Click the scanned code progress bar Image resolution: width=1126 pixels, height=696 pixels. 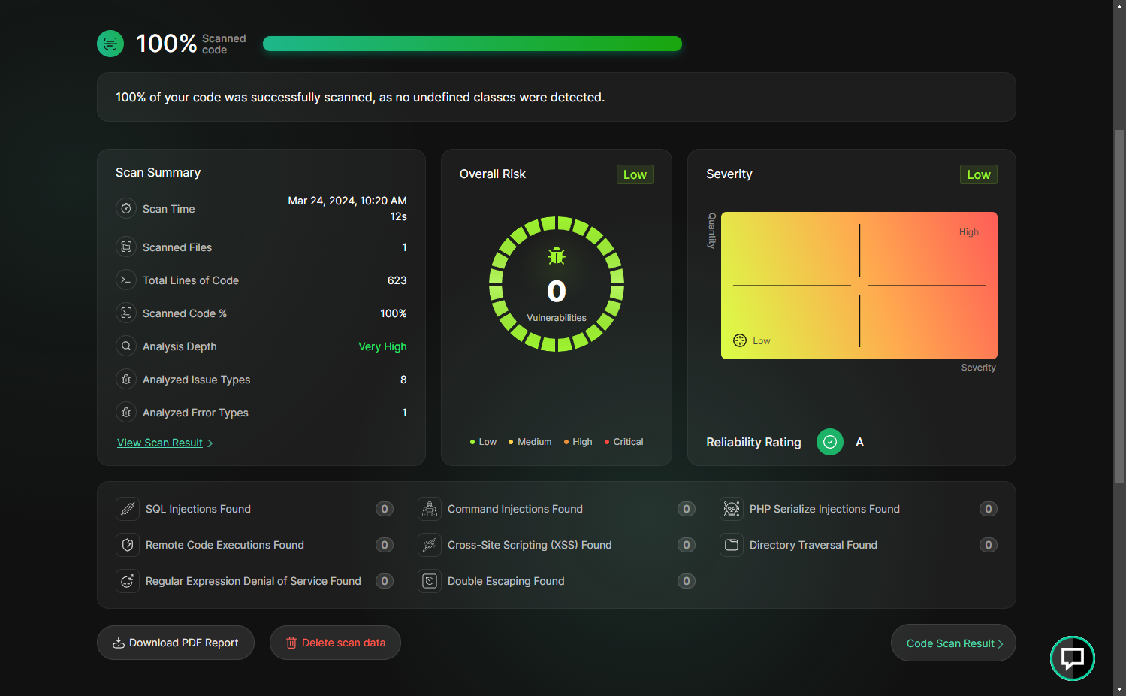click(x=472, y=44)
